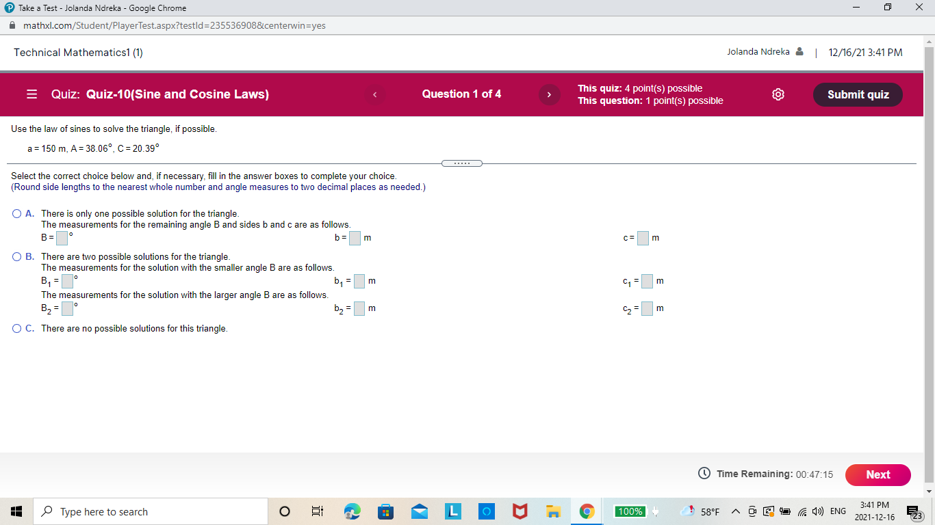This screenshot has height=525, width=935.
Task: Open LinkedIn app from the taskbar
Action: (452, 511)
